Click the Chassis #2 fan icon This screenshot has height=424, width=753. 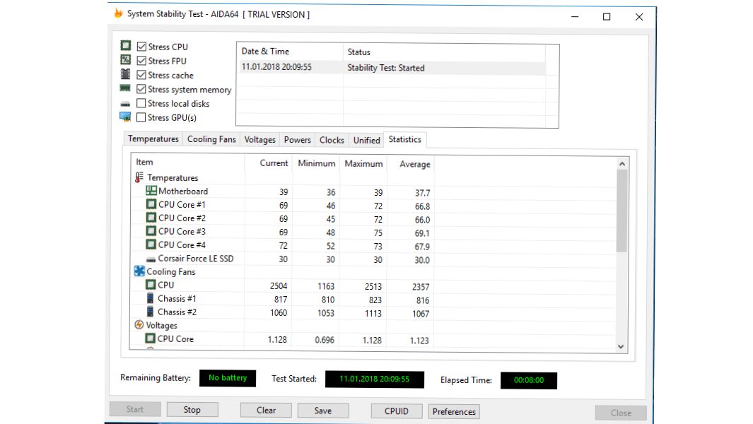151,312
